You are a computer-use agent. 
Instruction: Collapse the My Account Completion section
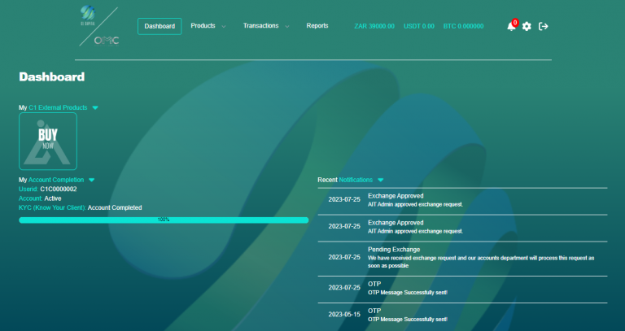91,180
